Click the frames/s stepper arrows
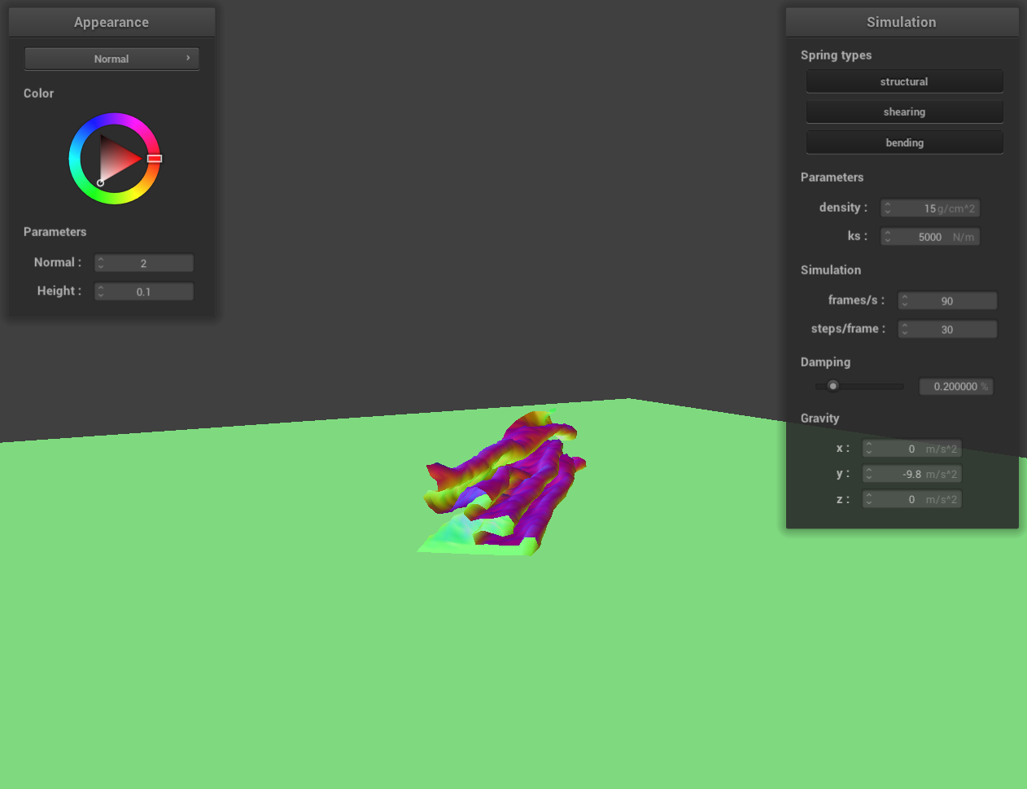The height and width of the screenshot is (789, 1027). point(905,301)
